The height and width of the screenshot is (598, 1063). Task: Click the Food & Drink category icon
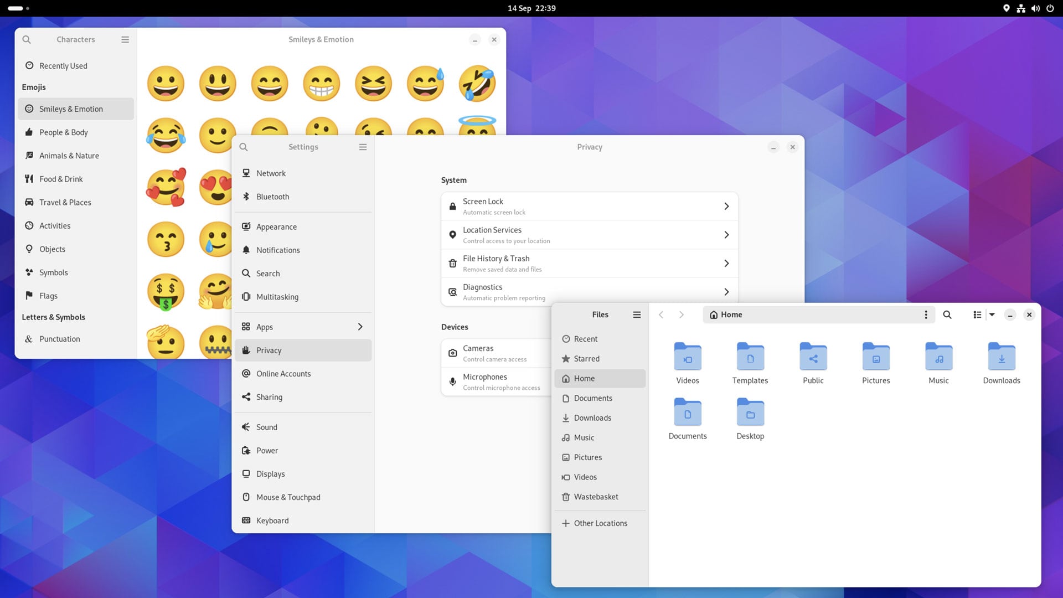(x=29, y=179)
